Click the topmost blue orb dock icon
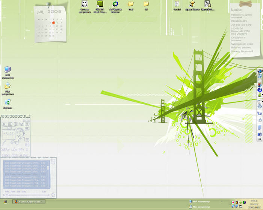Image resolution: width=263 pixels, height=210 pixels. click(260, 71)
